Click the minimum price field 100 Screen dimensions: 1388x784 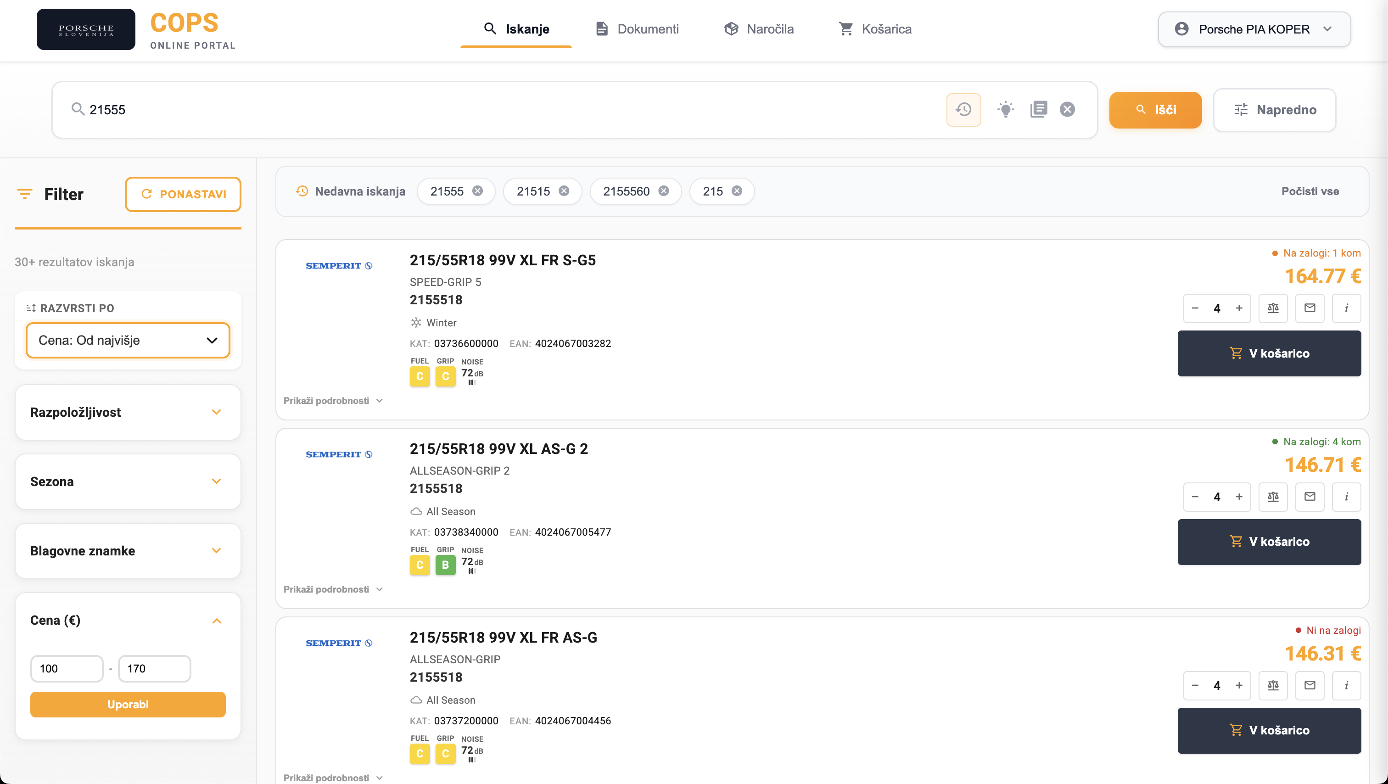67,668
